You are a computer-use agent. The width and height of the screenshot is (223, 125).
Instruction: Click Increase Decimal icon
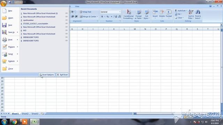[x=116, y=17]
